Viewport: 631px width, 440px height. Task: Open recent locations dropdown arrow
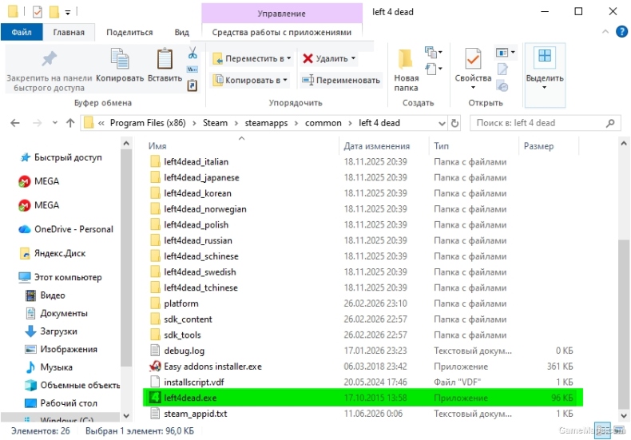coord(55,123)
